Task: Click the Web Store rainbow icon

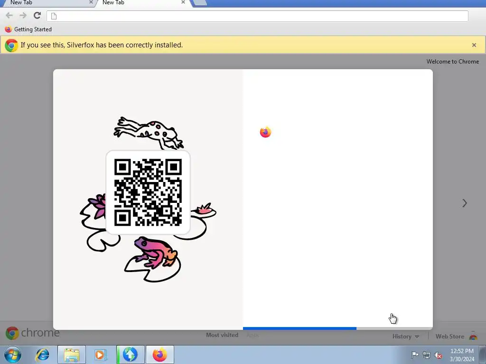Action: pos(473,336)
